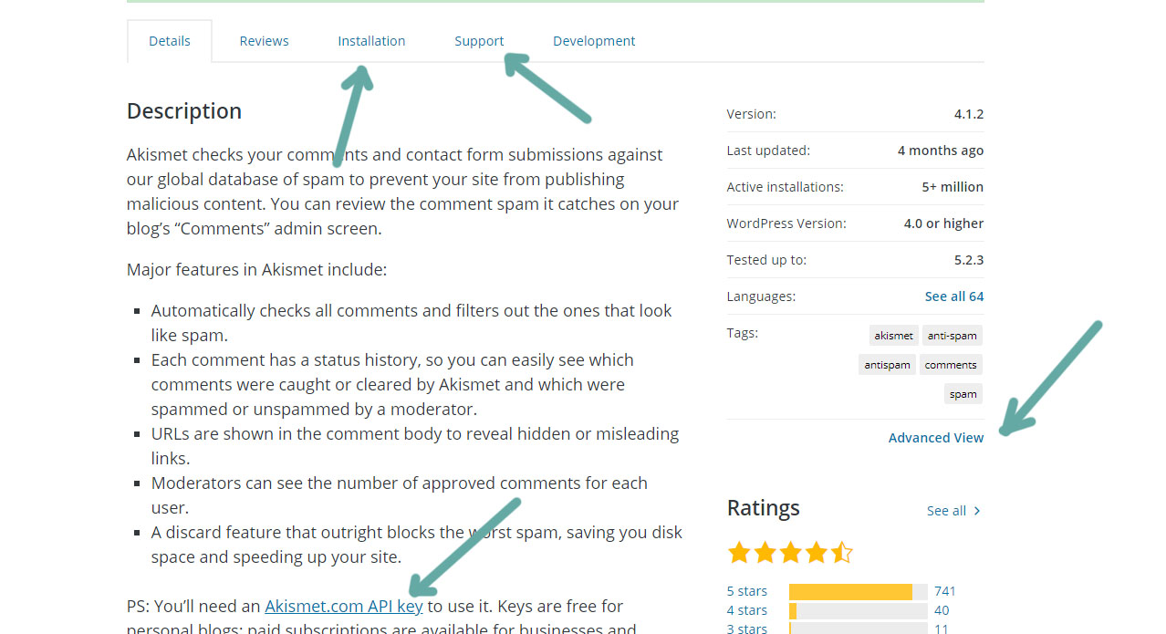Click the akismet tag
Image resolution: width=1166 pixels, height=634 pixels.
tap(893, 336)
